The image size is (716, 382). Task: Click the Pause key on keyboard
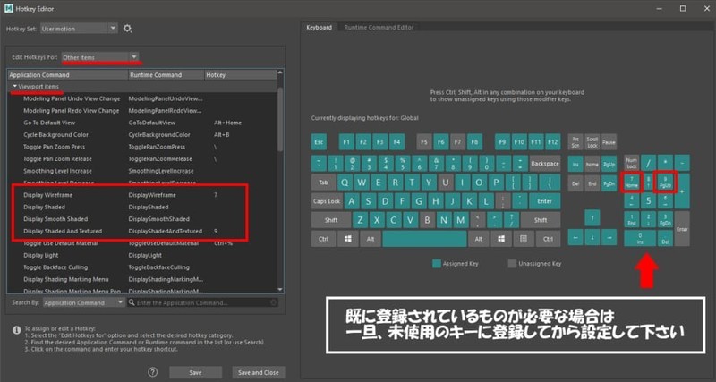609,142
